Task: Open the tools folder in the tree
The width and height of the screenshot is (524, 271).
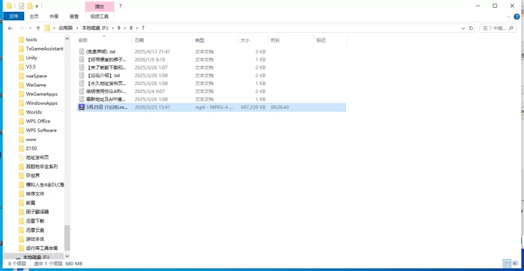Action: [x=31, y=39]
